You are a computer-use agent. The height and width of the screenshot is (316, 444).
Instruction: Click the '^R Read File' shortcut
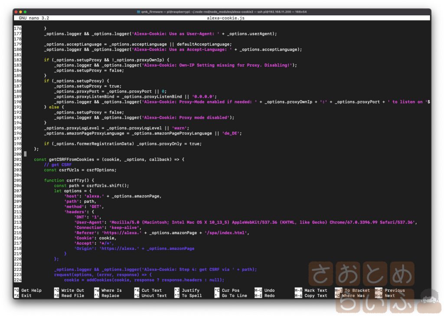coord(69,296)
